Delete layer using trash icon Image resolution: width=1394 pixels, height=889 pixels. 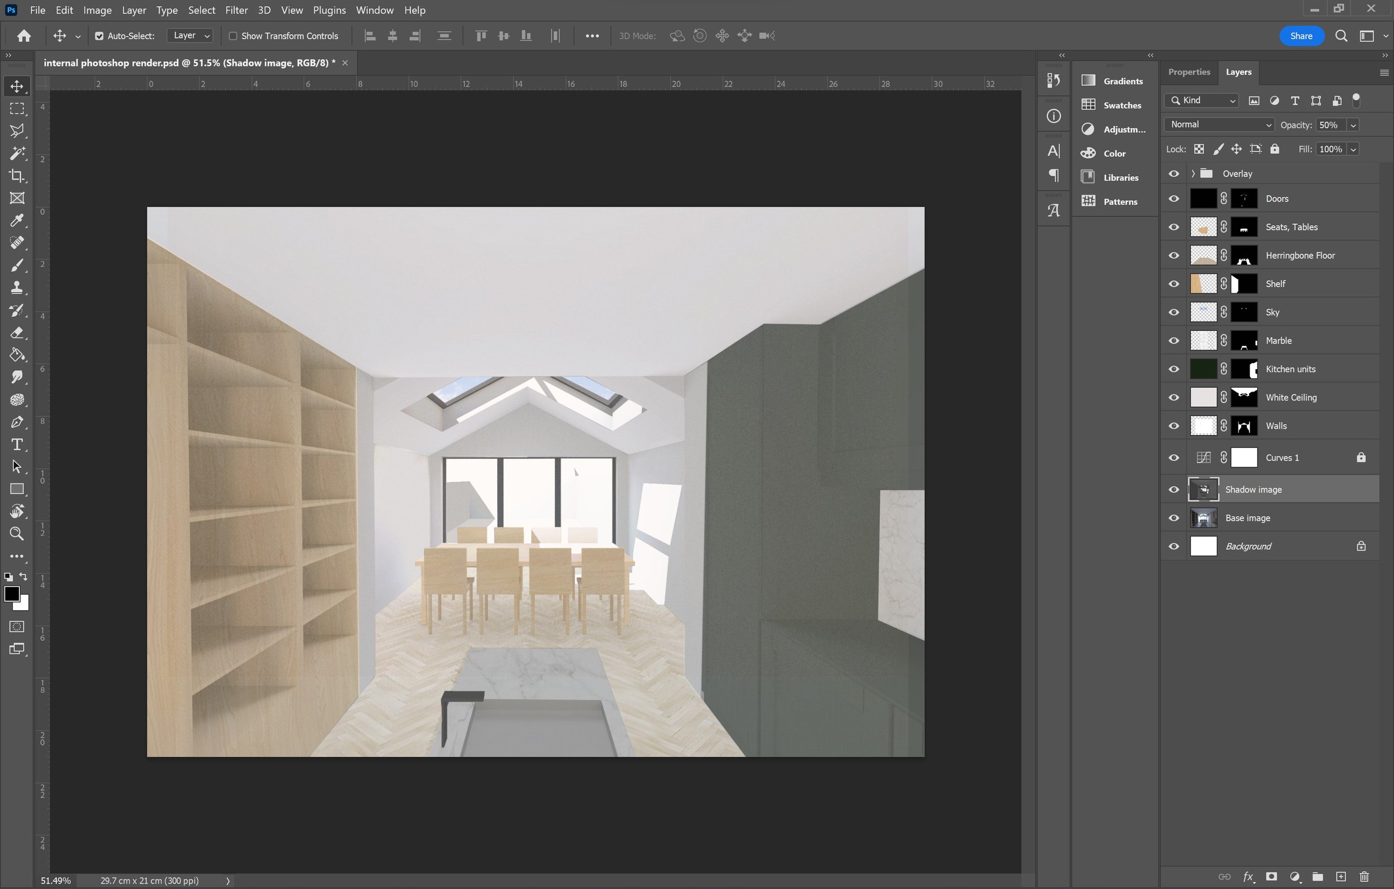click(x=1364, y=876)
